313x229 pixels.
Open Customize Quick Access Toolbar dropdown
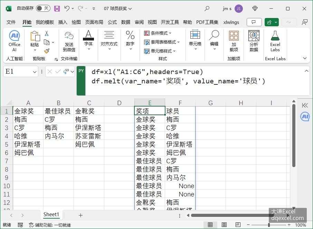pyautogui.click(x=94, y=9)
